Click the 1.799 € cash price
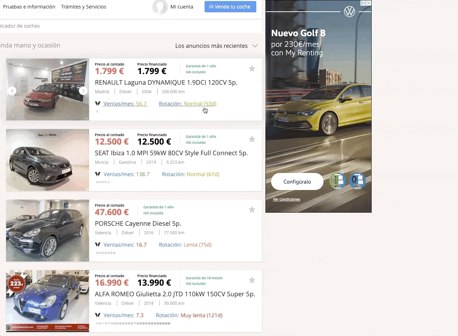This screenshot has height=336, width=458. point(109,71)
